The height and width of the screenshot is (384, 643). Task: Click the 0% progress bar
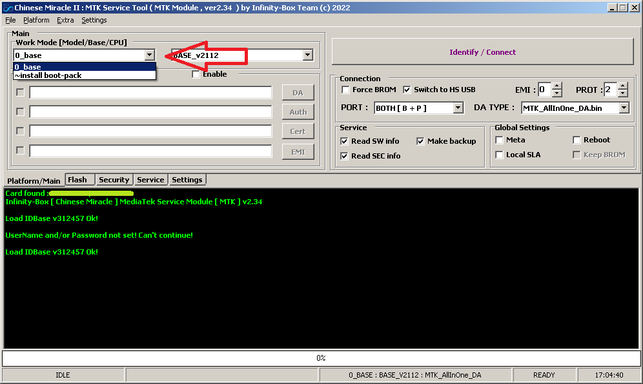[x=321, y=358]
